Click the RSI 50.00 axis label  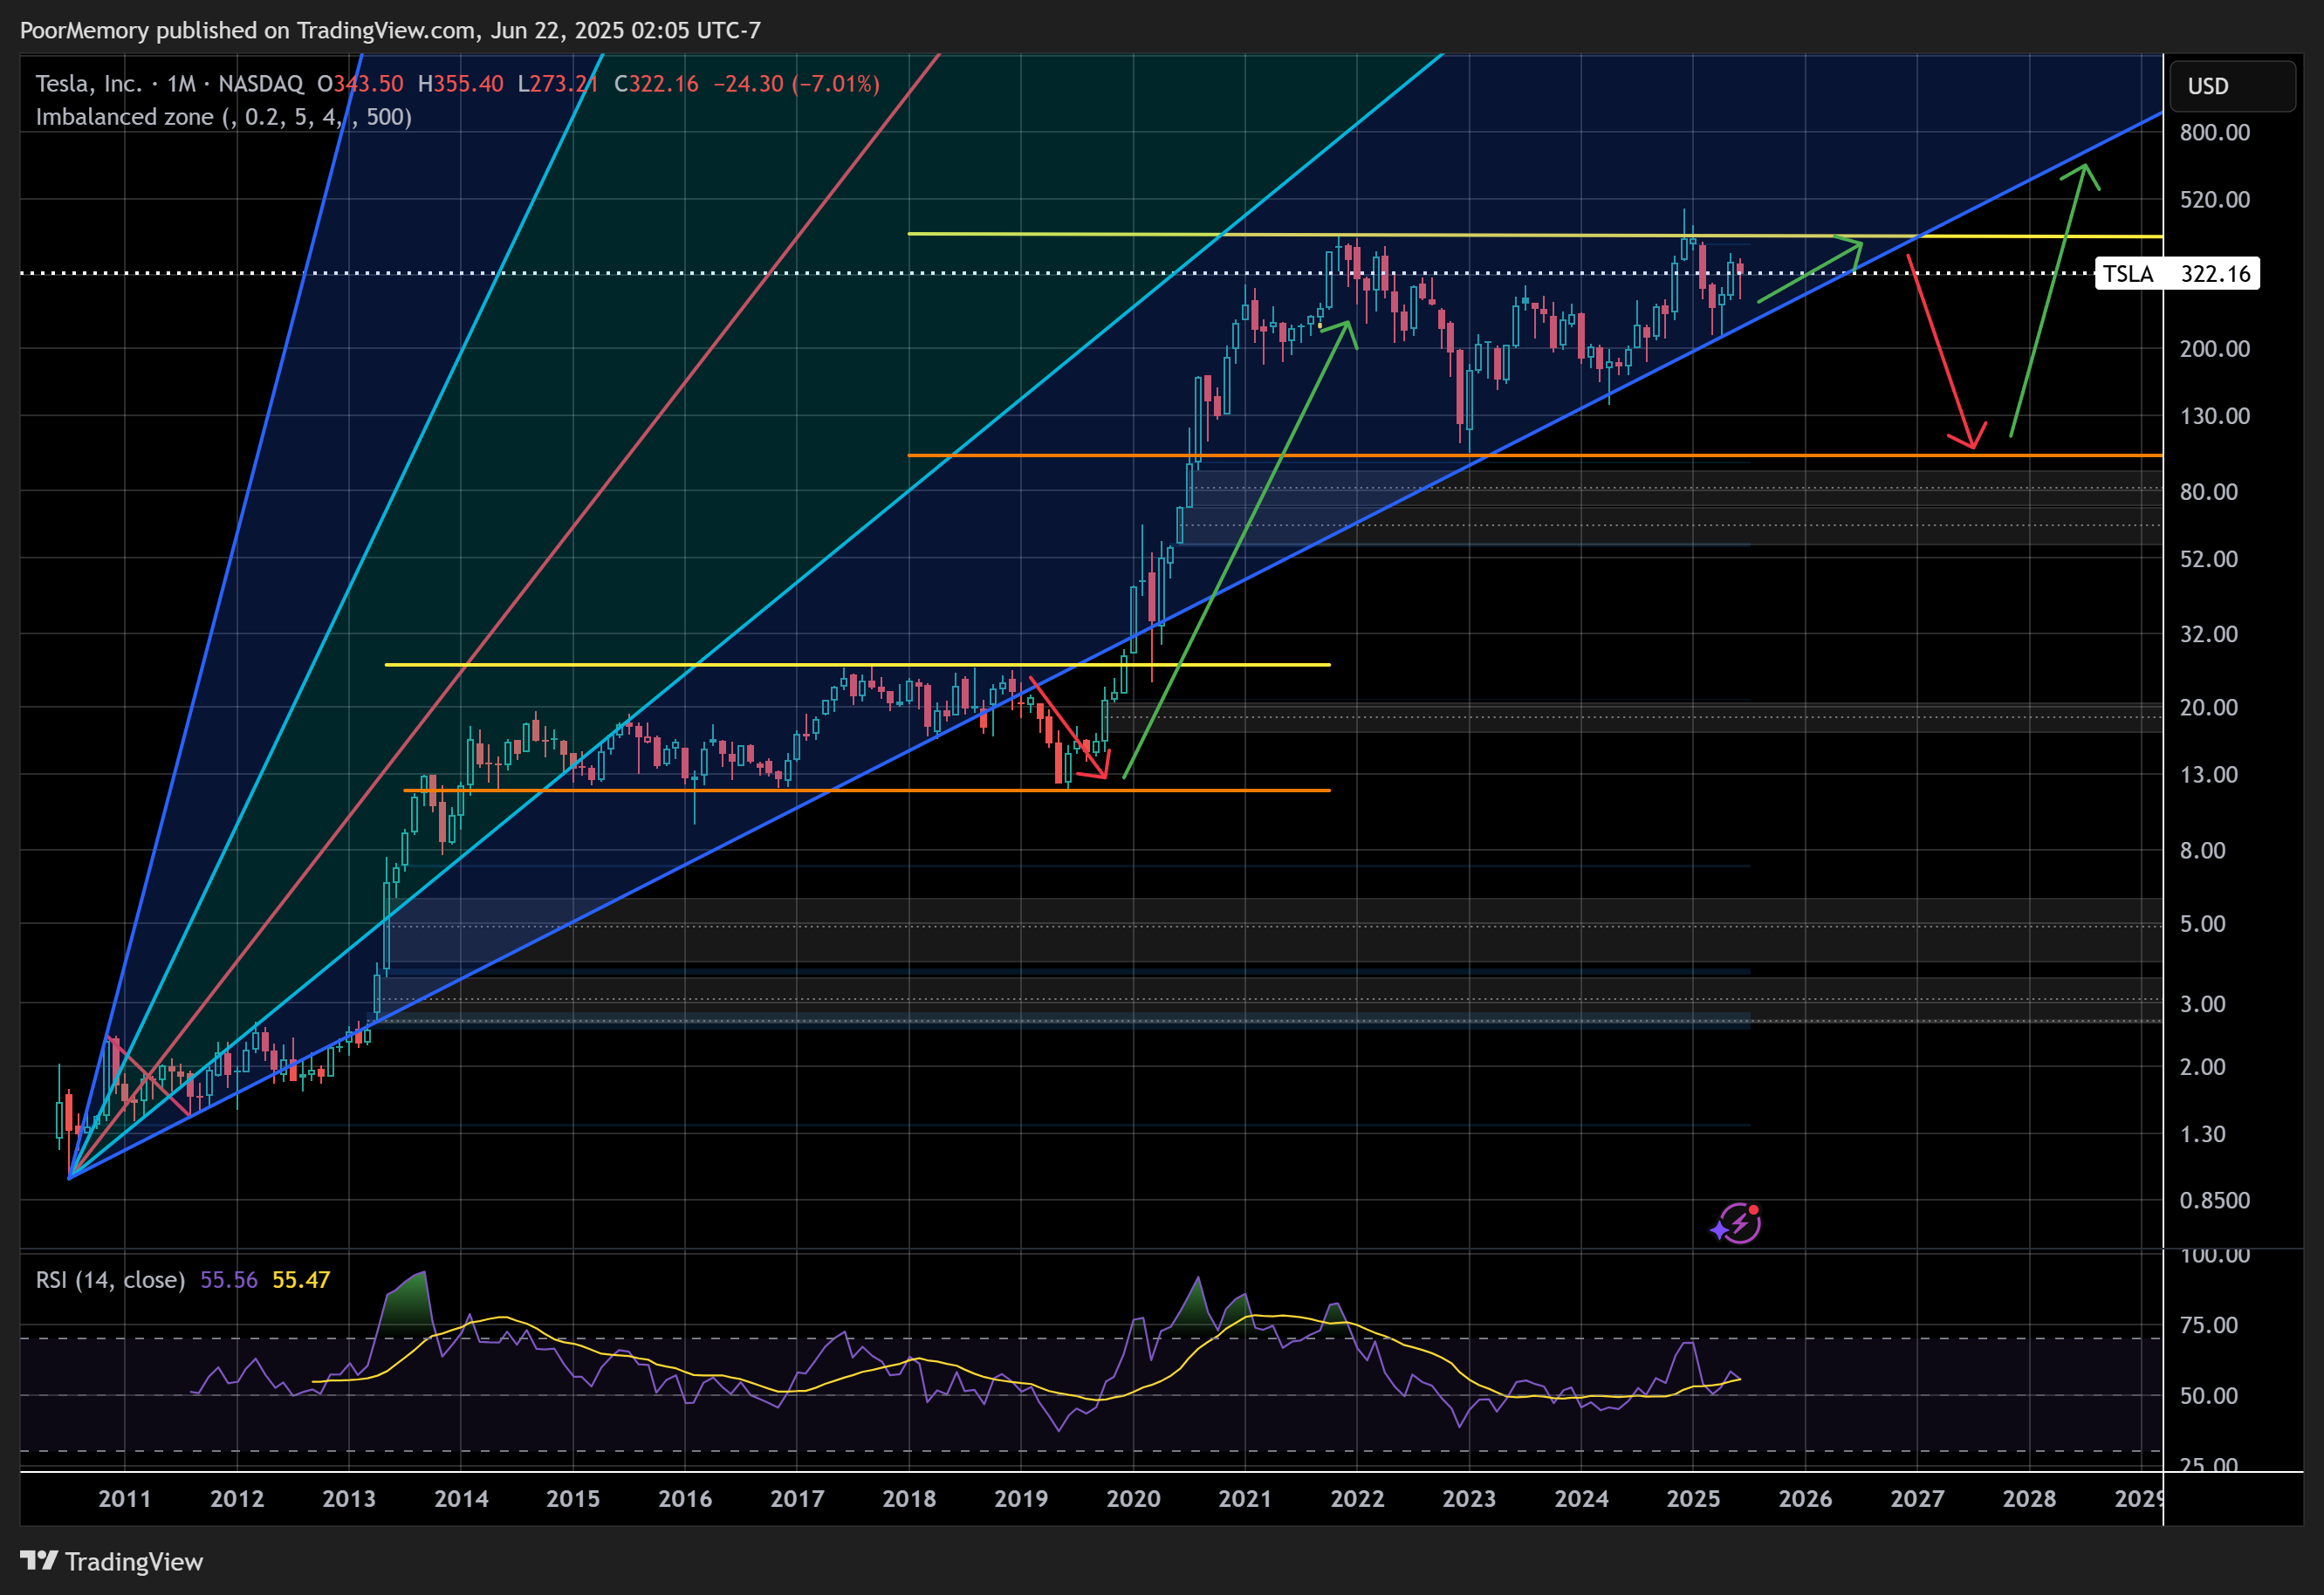(x=2209, y=1396)
